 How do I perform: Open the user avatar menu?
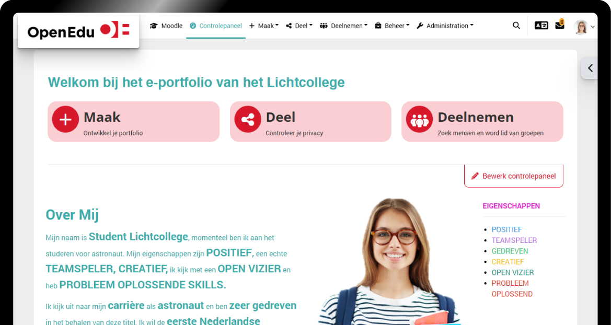coord(584,27)
